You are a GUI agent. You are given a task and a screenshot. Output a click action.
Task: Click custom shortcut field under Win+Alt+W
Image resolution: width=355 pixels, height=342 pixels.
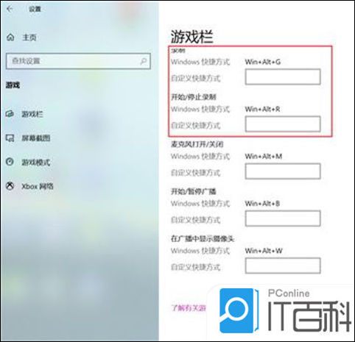pos(283,266)
